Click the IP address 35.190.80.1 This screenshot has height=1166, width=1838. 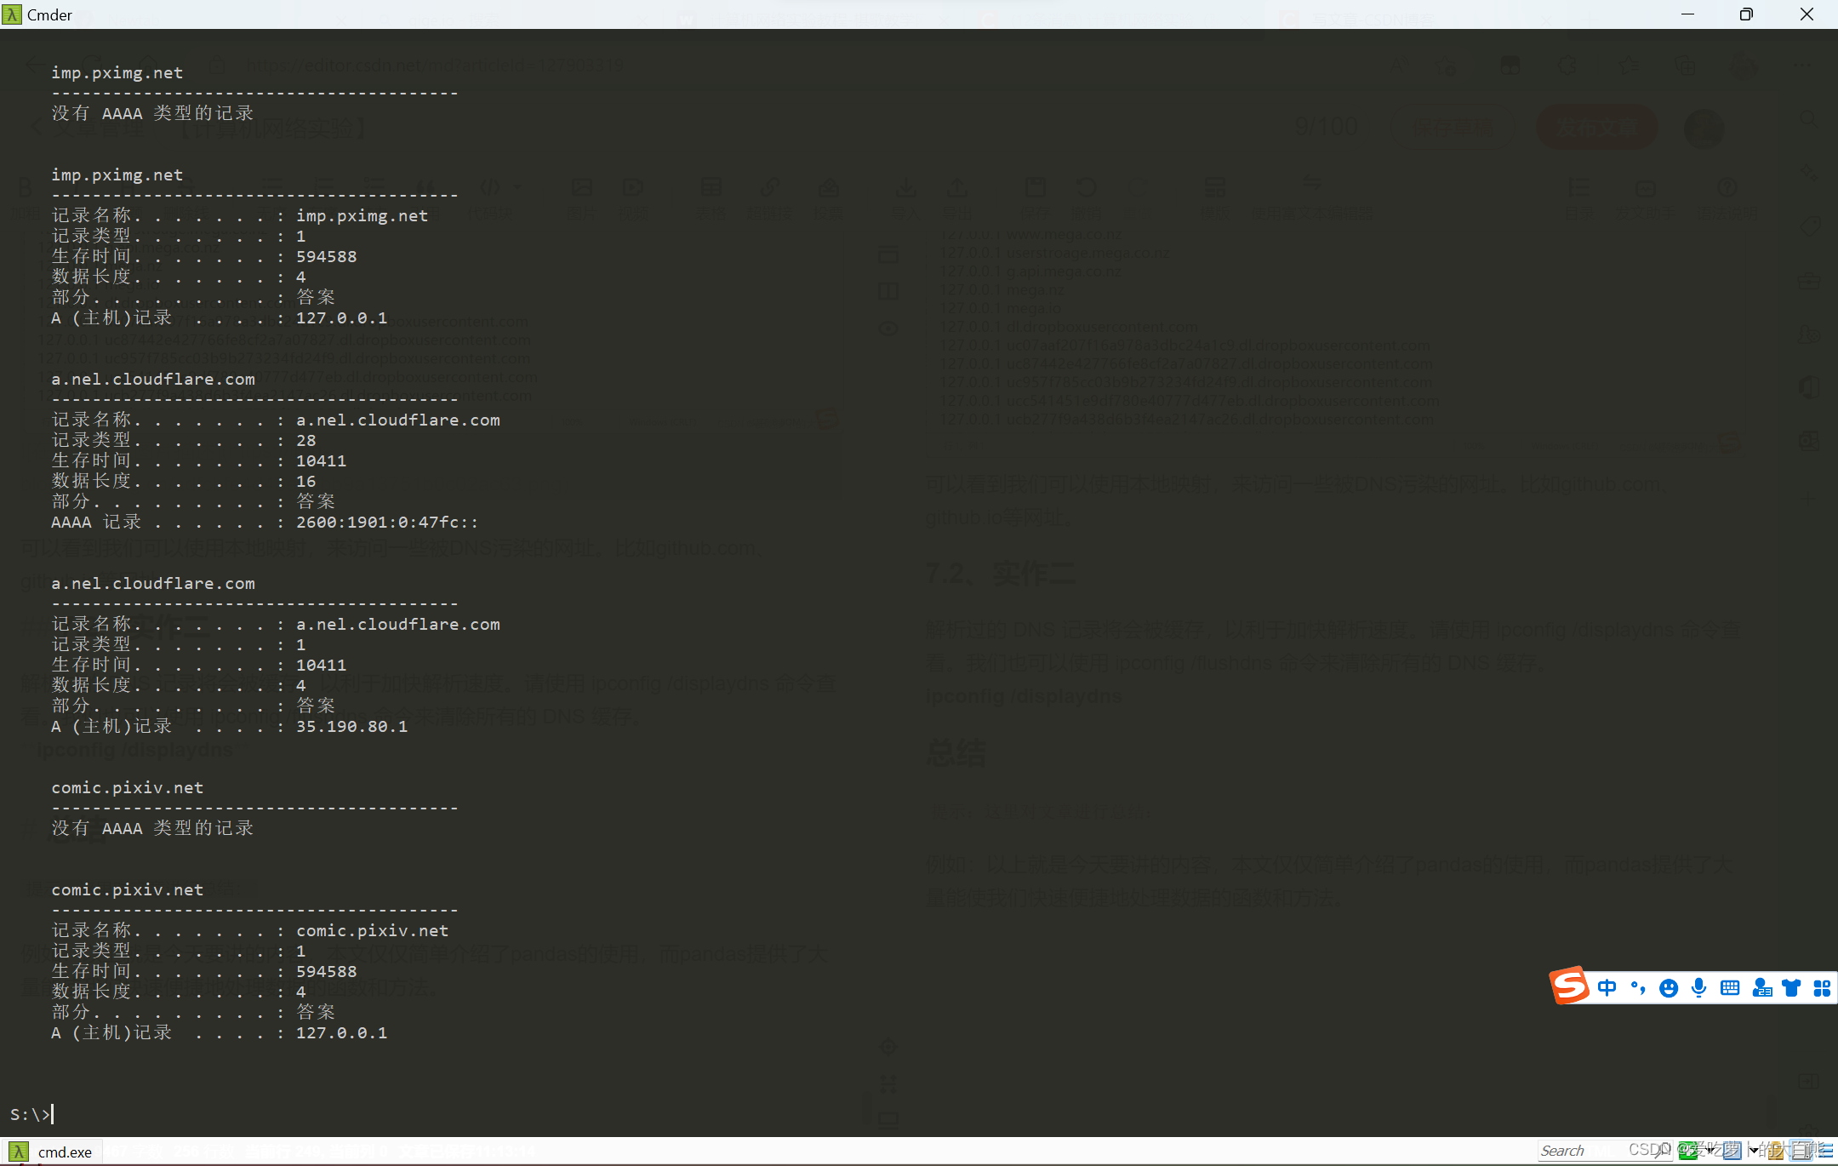point(351,726)
